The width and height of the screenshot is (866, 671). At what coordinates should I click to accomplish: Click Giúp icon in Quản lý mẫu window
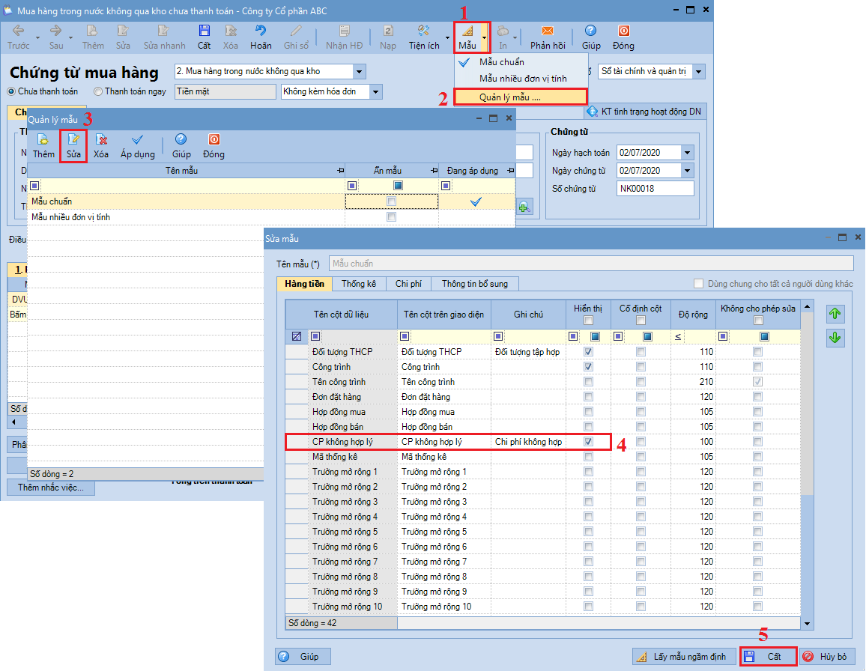click(x=181, y=139)
